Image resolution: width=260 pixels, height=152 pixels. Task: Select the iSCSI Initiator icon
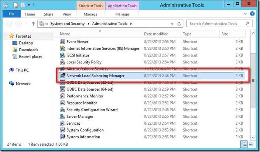coord(62,55)
